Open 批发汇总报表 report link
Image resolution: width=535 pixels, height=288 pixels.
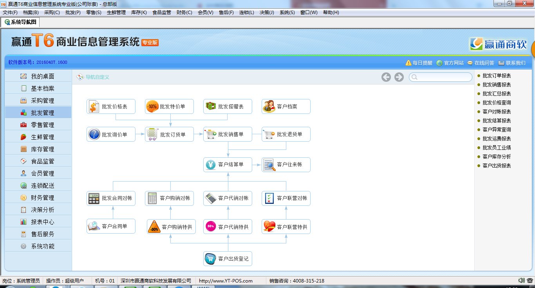[x=497, y=94]
